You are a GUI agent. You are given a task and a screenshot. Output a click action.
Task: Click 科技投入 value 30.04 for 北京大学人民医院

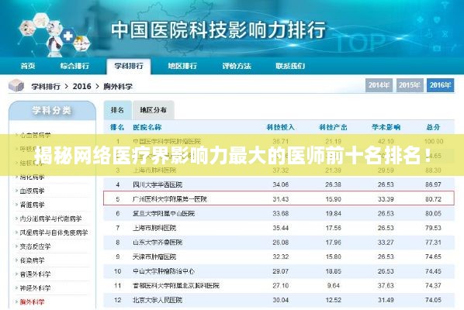click(x=281, y=300)
